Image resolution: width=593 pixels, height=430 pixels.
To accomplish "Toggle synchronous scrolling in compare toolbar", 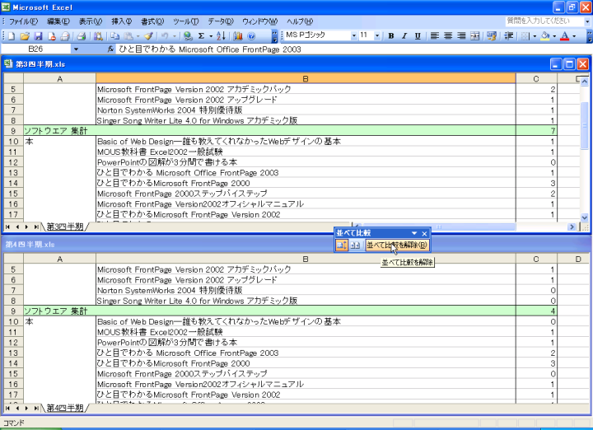I will pos(342,245).
